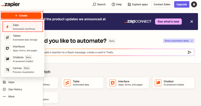Screen dimensions: 201x106
Task: Click the Contact Sales button
Action: 162,4
